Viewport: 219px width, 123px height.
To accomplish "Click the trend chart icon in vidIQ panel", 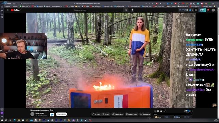I will 165,111.
